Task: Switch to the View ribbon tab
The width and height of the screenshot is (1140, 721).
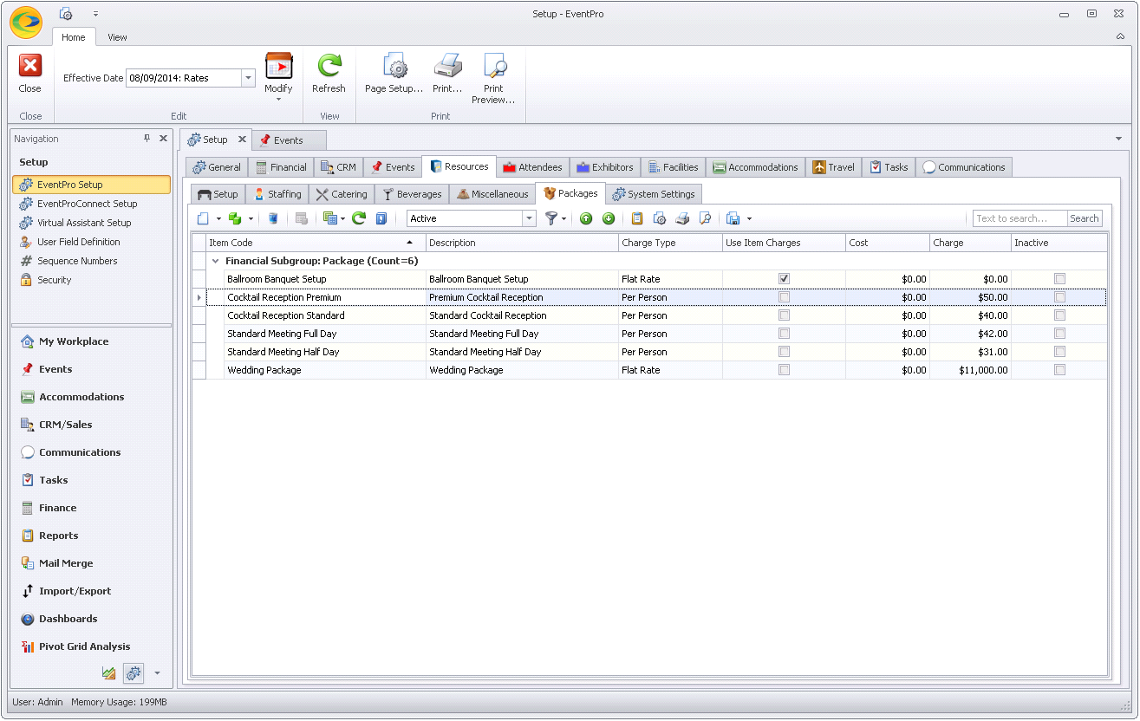Action: pos(117,37)
